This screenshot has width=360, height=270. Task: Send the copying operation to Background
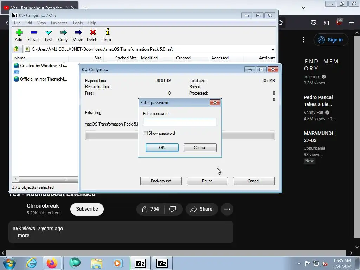[161, 181]
